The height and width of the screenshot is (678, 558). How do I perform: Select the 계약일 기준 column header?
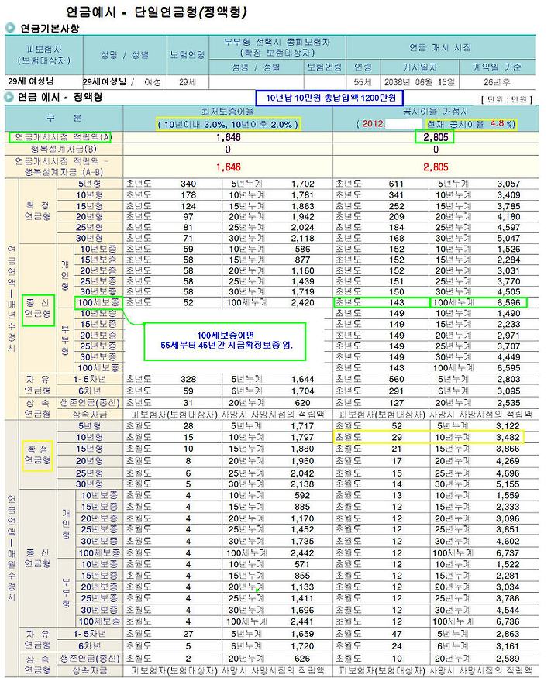(x=497, y=67)
